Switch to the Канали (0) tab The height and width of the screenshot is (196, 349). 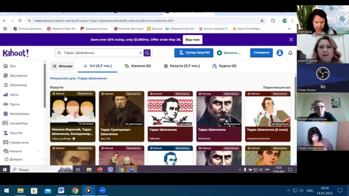(137, 66)
